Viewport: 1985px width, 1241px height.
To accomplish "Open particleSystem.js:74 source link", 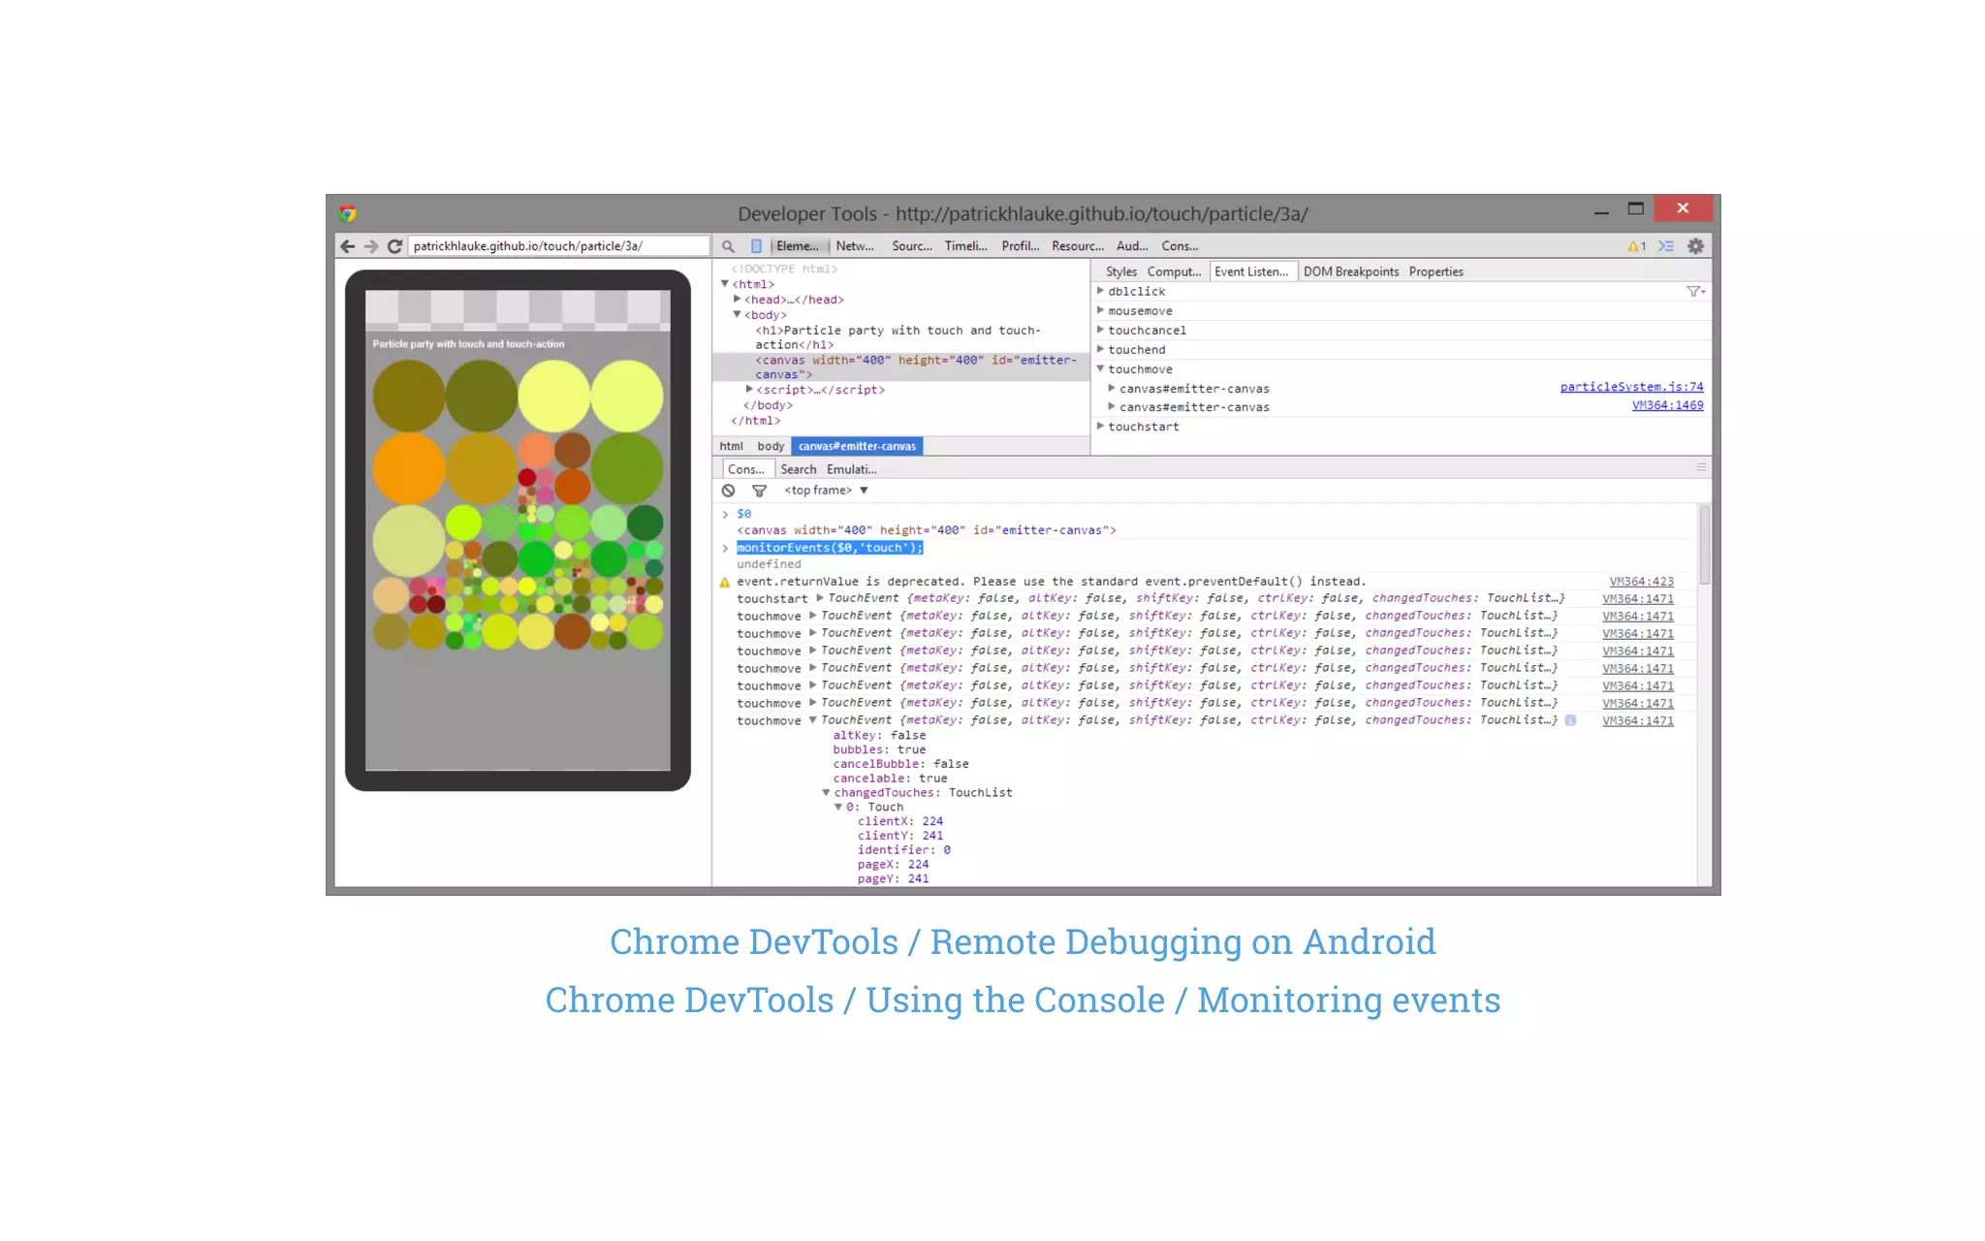I will (1631, 387).
